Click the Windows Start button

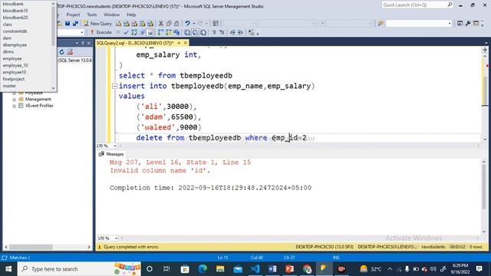pos(8,269)
